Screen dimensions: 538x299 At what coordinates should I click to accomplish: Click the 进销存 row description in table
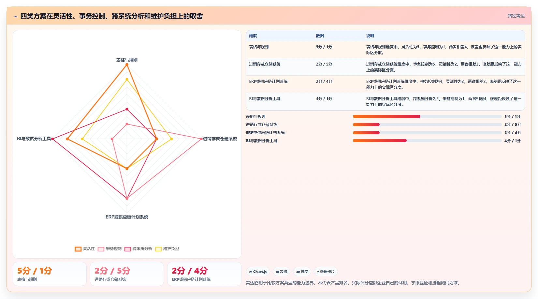(444, 67)
